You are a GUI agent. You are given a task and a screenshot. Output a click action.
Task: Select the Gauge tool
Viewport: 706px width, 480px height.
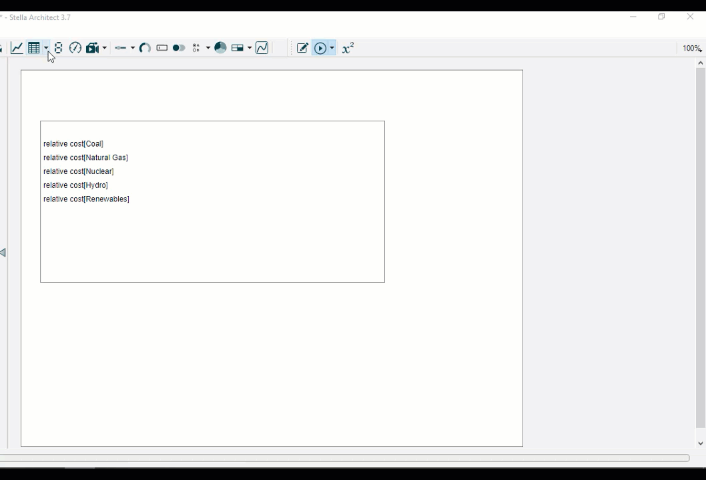(x=75, y=48)
